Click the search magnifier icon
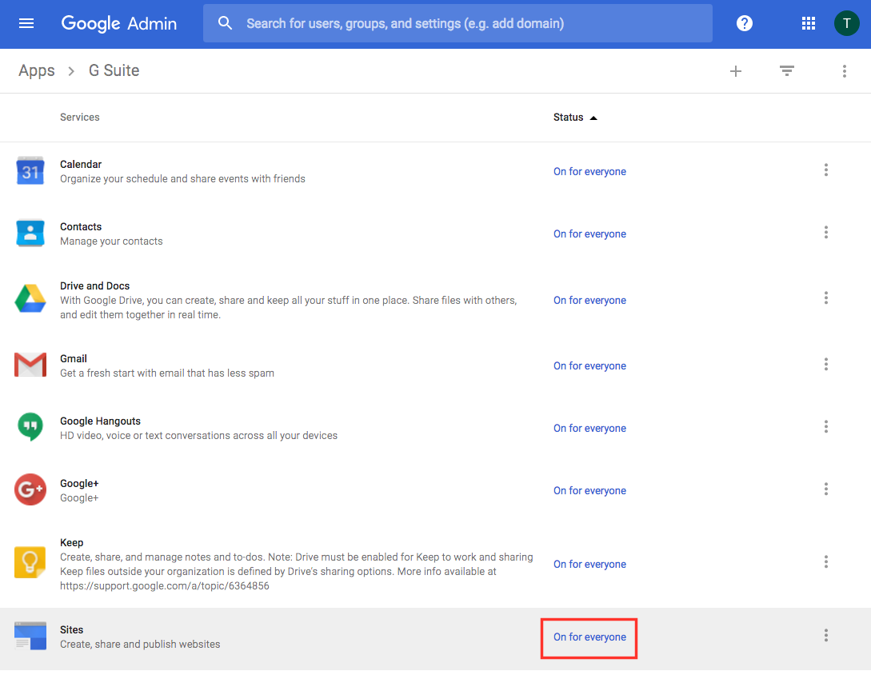 pyautogui.click(x=225, y=23)
